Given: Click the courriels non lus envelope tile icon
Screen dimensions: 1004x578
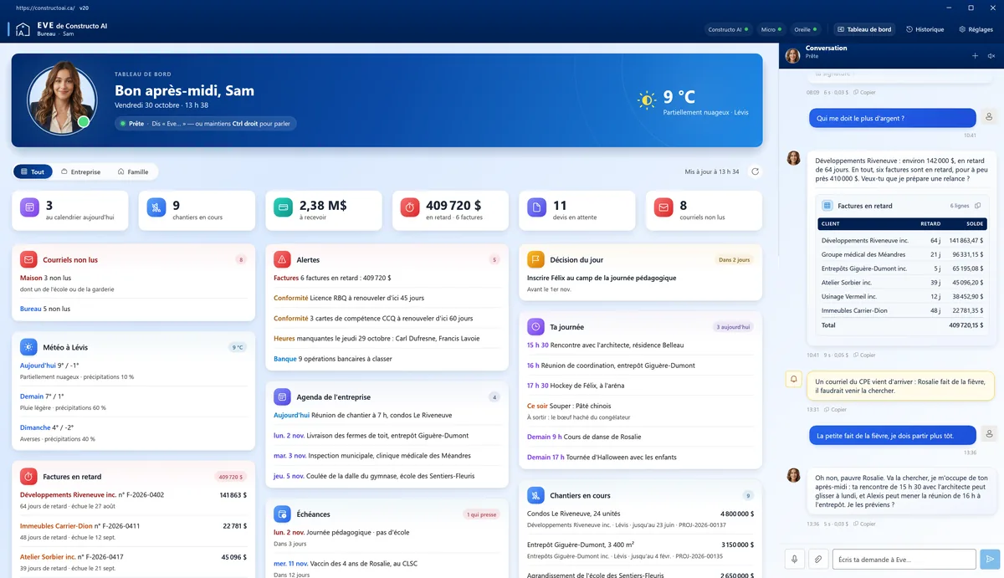Looking at the screenshot, I should click(x=663, y=207).
